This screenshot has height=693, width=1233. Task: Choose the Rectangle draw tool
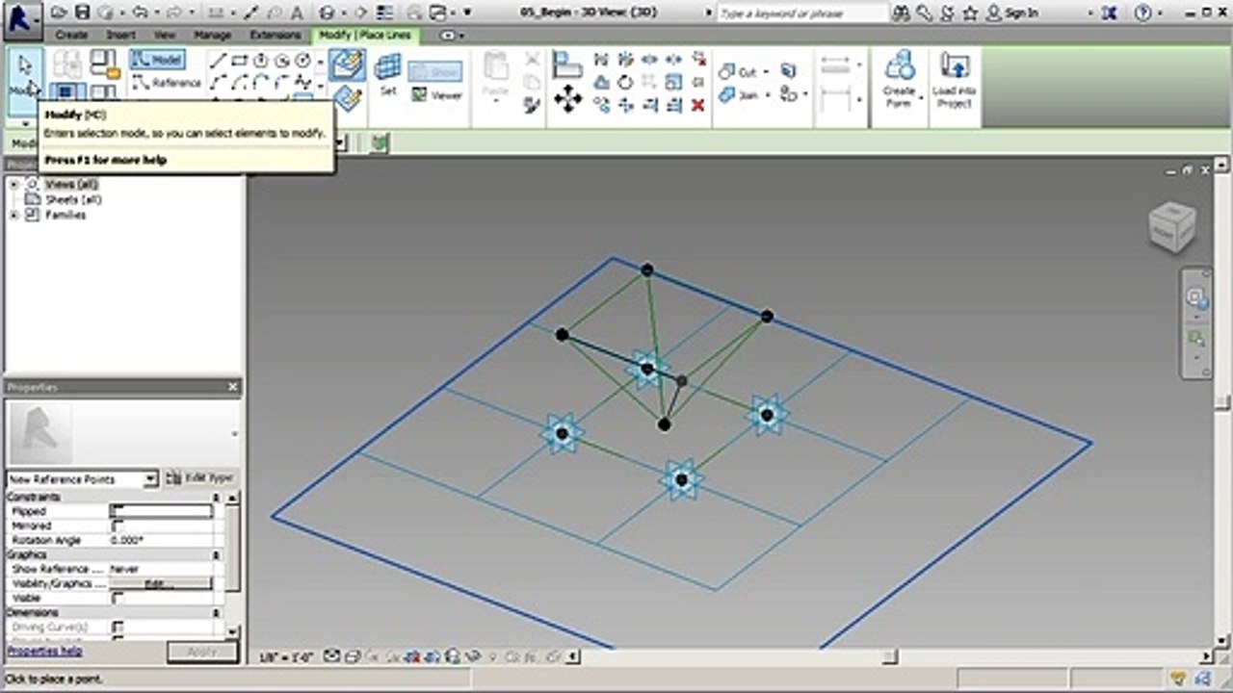click(239, 60)
